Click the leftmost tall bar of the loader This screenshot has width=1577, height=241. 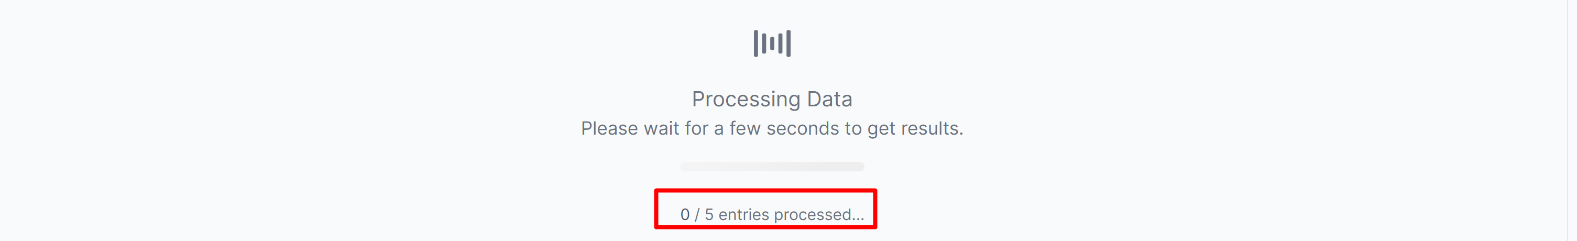[756, 43]
